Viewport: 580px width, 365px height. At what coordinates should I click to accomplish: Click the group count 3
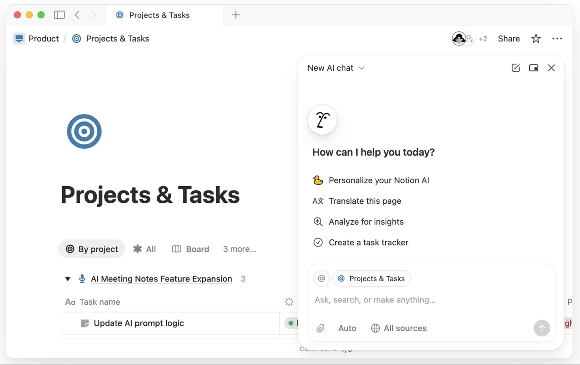point(243,279)
